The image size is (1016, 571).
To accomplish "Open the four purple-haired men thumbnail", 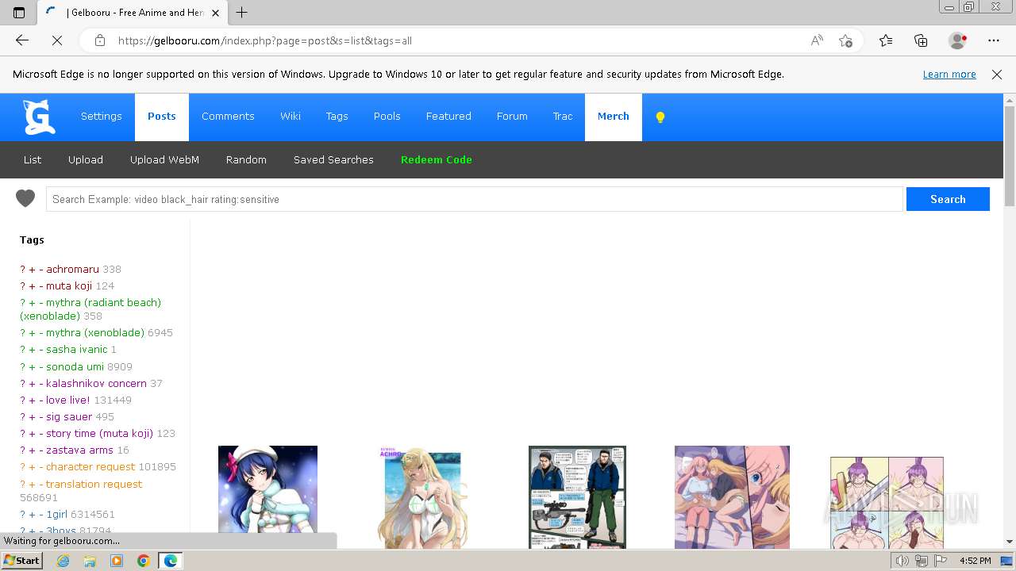I will (x=887, y=503).
